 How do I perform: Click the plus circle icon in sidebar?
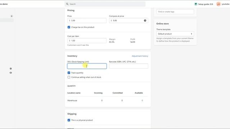coord(11,68)
